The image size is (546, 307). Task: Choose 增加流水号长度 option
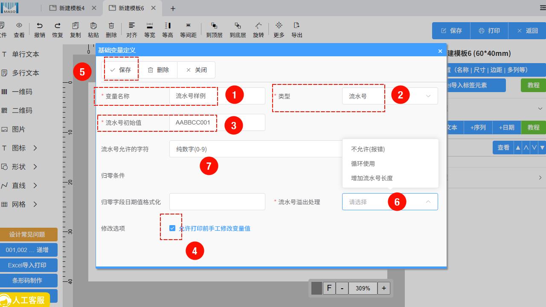(x=372, y=178)
